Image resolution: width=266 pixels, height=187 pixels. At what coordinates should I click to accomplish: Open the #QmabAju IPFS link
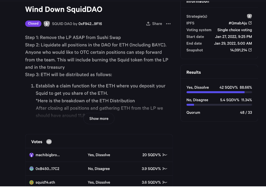238,23
